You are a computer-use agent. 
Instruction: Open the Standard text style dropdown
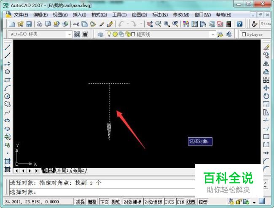pos(266,24)
